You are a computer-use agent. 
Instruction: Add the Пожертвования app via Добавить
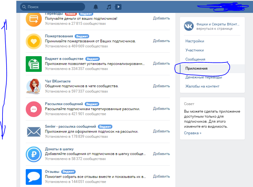pos(161,41)
